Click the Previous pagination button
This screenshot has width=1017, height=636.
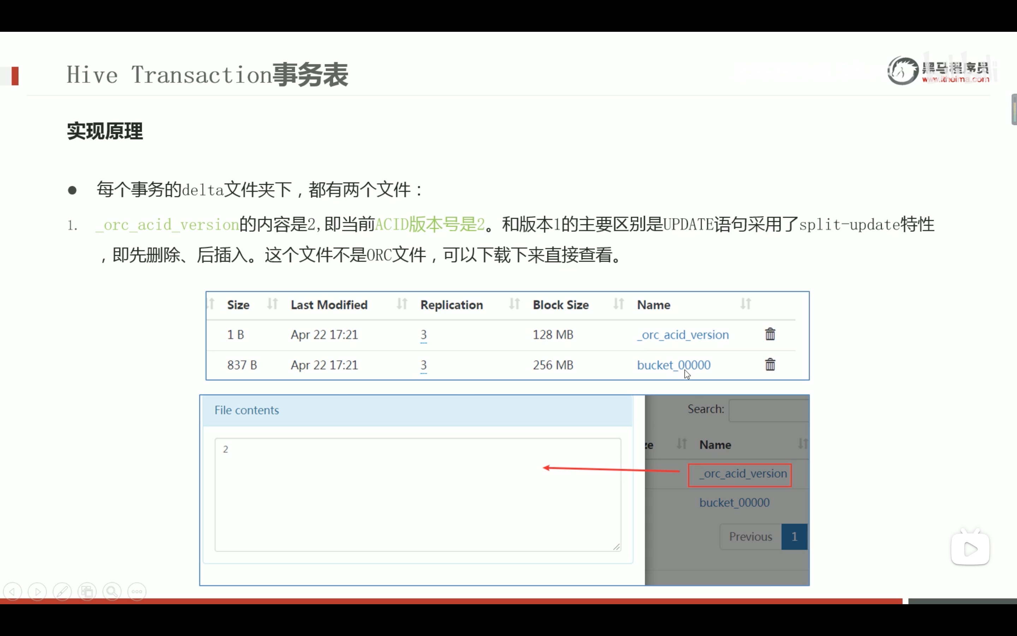(750, 537)
